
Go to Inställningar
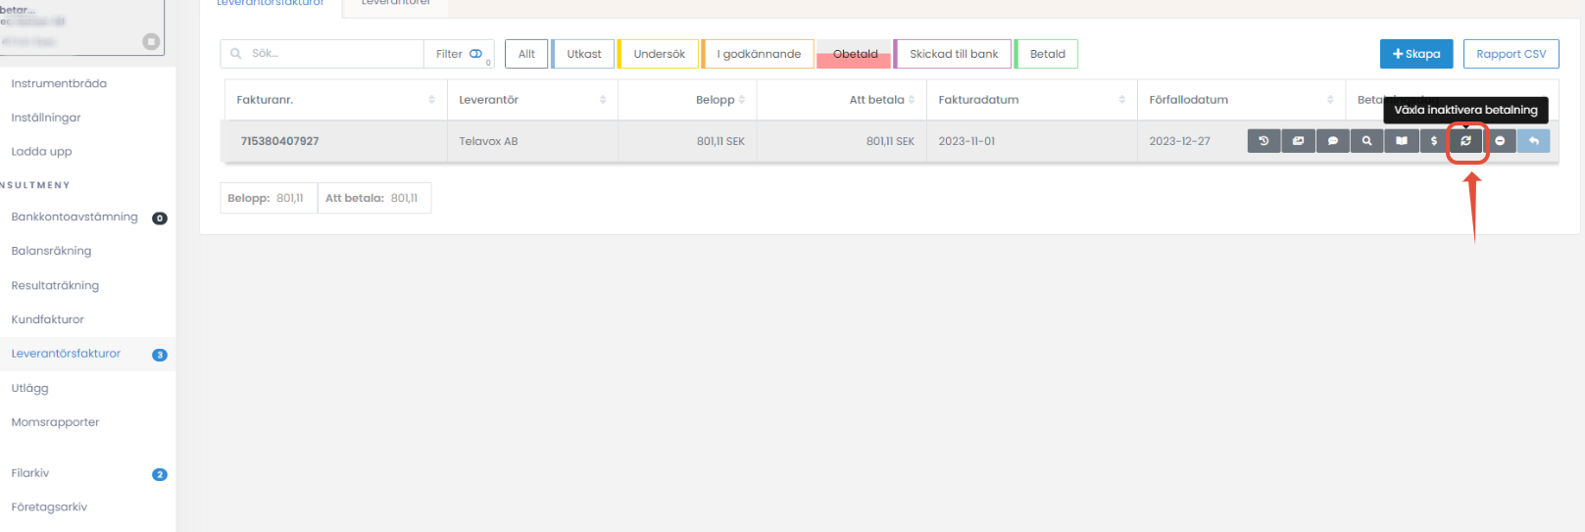coord(46,118)
